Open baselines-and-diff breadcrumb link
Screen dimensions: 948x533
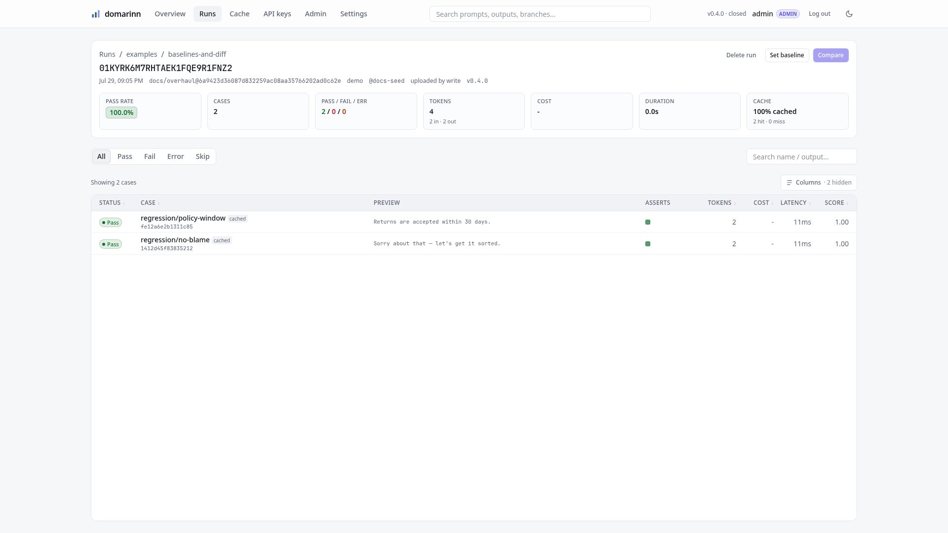[x=197, y=54]
